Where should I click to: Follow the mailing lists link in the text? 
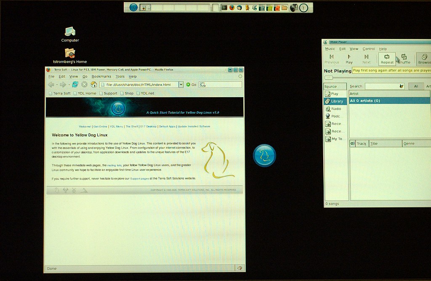pos(114,165)
